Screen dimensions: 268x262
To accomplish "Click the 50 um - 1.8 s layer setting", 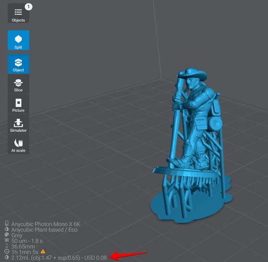I will [27, 241].
